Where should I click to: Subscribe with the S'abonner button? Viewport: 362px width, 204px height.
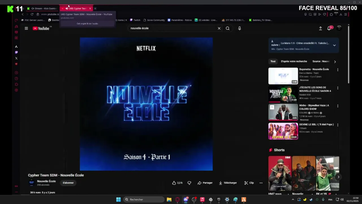(x=68, y=183)
